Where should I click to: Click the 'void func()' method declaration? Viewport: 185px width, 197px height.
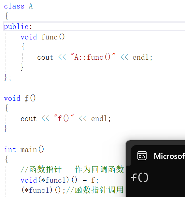point(43,37)
